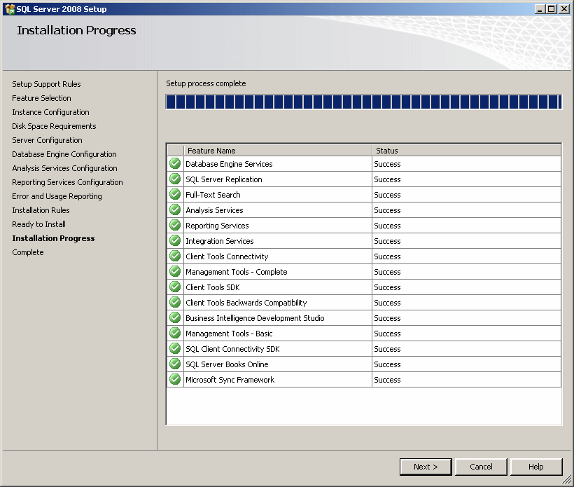Click the 'Setup process complete' message
Image resolution: width=574 pixels, height=487 pixels.
[206, 83]
